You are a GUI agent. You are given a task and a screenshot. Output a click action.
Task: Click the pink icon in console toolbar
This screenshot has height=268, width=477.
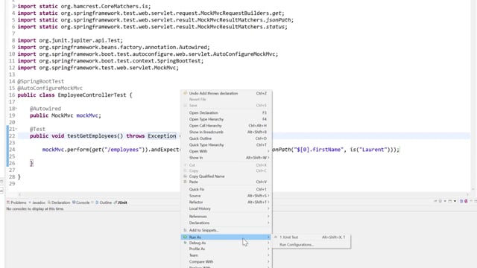click(x=466, y=201)
